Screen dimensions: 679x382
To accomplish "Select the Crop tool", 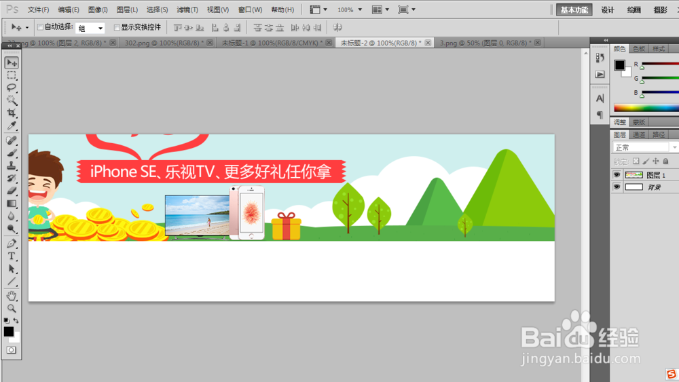I will pos(12,113).
